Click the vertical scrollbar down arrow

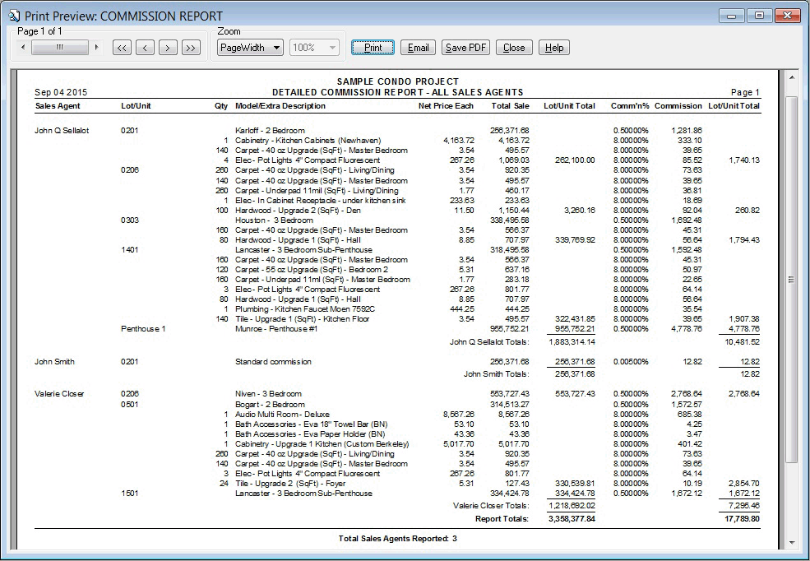point(791,543)
